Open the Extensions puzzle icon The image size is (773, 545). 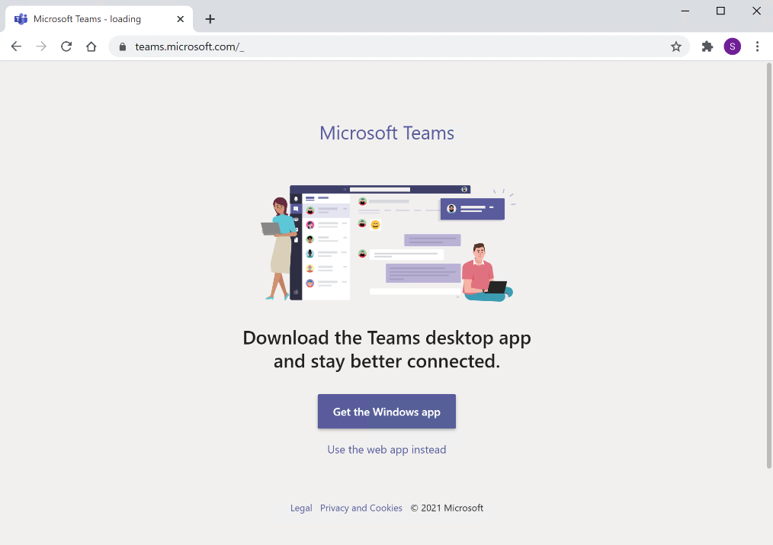707,46
